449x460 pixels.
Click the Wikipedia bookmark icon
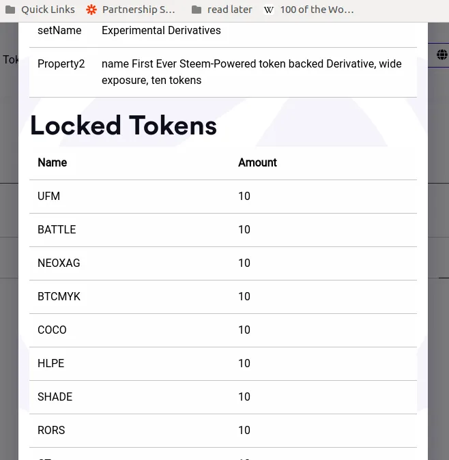(269, 10)
